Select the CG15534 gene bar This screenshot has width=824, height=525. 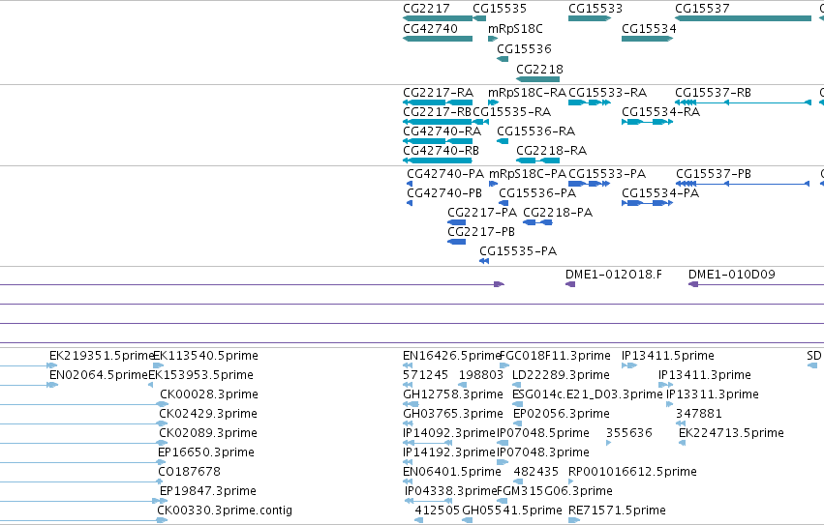tap(648, 39)
